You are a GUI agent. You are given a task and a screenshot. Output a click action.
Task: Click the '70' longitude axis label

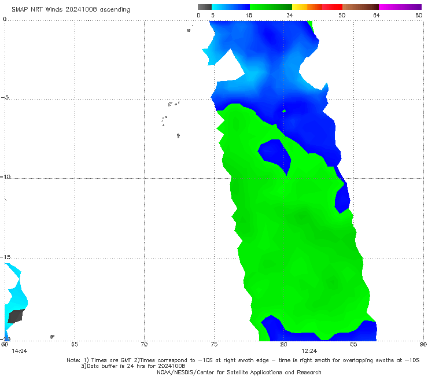pos(144,344)
